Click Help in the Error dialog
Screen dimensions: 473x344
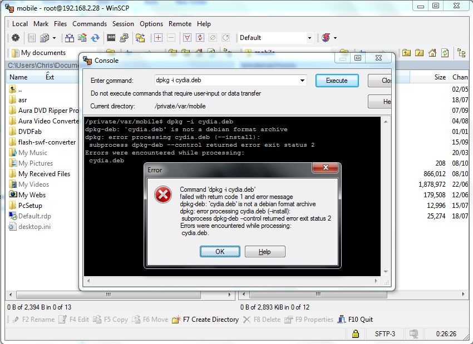click(265, 252)
